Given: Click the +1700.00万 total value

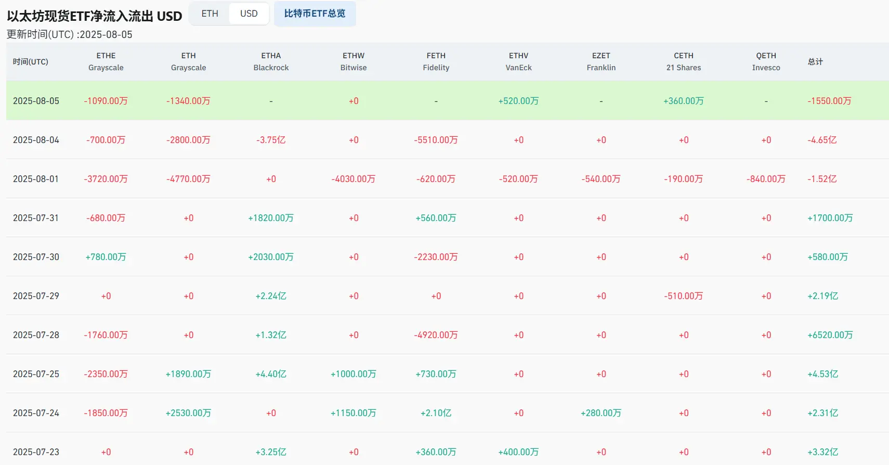Looking at the screenshot, I should click(x=830, y=218).
